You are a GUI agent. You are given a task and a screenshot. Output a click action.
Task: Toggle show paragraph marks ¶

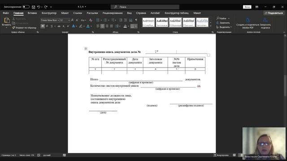point(136,20)
